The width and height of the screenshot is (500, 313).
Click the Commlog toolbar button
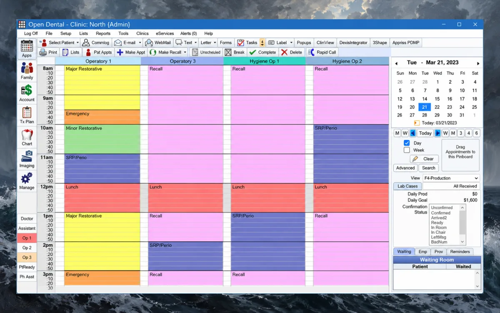coord(96,43)
